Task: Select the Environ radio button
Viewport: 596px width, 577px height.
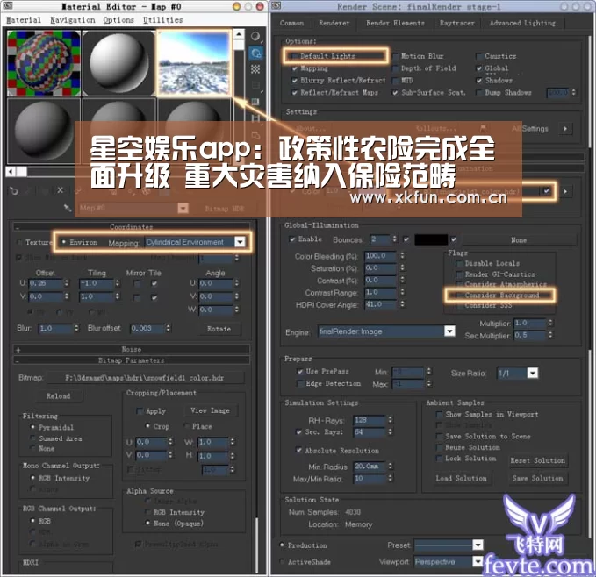Action: pos(64,242)
